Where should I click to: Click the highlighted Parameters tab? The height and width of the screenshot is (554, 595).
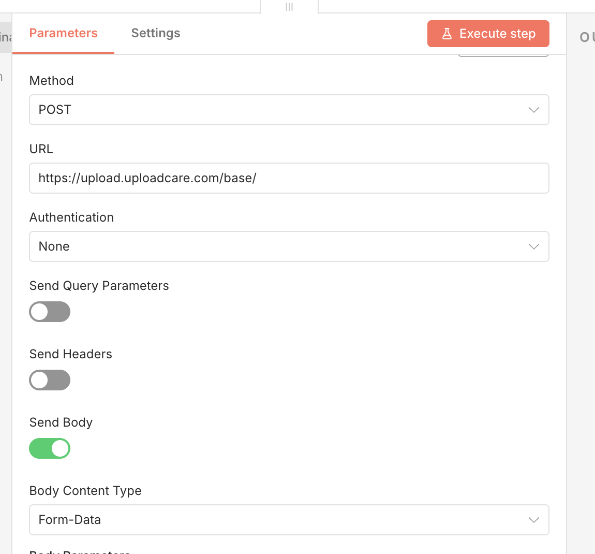(63, 33)
